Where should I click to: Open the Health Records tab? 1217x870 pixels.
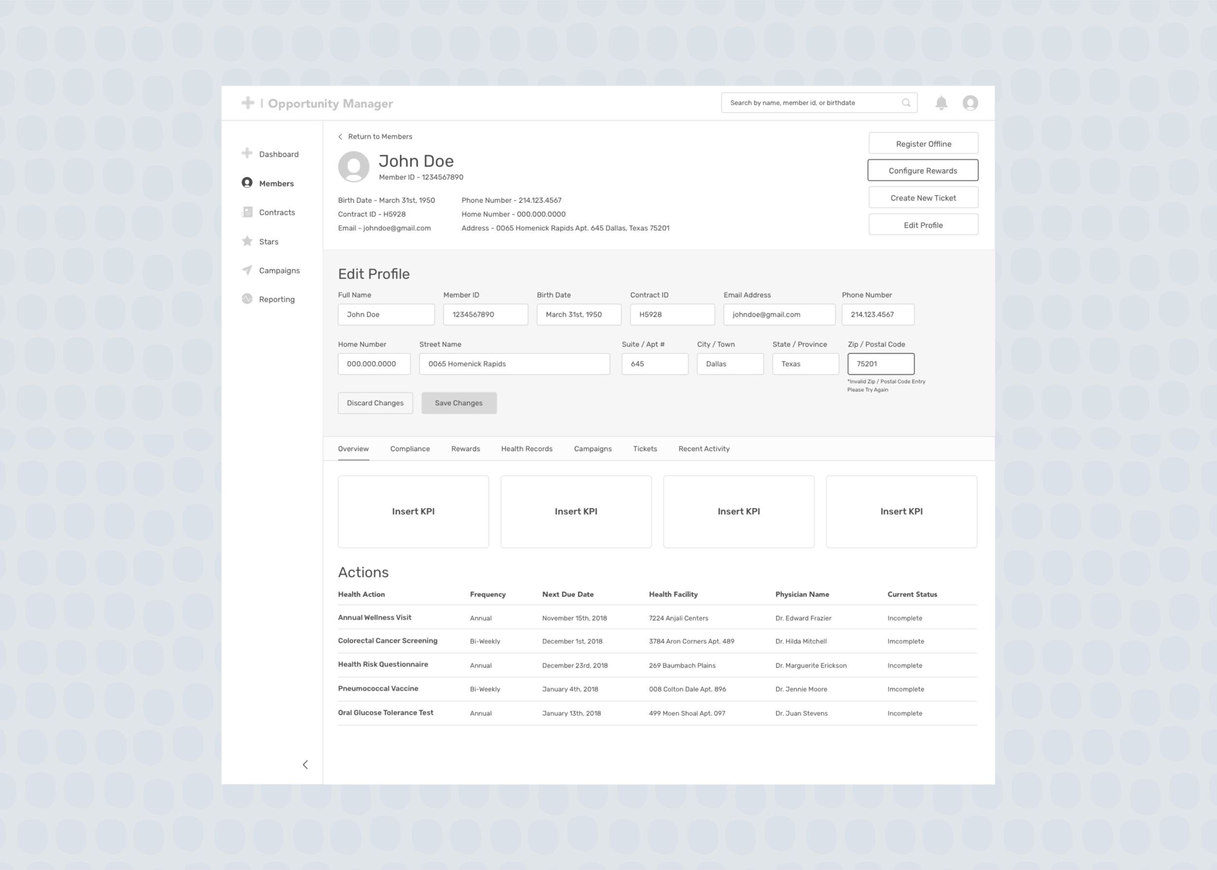pyautogui.click(x=527, y=449)
